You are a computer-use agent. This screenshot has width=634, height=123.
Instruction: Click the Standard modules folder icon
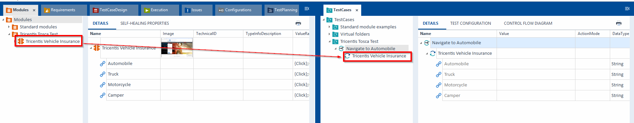tap(15, 27)
